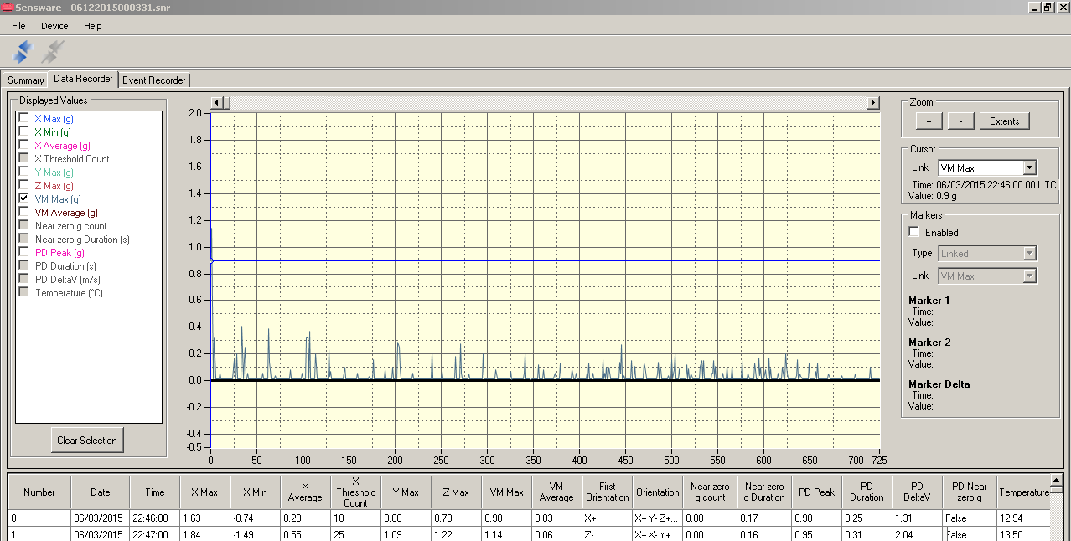Open the Device menu
This screenshot has width=1071, height=541.
pyautogui.click(x=54, y=26)
